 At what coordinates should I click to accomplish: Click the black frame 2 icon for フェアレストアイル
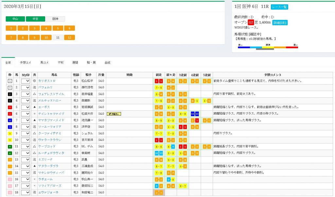10,94
